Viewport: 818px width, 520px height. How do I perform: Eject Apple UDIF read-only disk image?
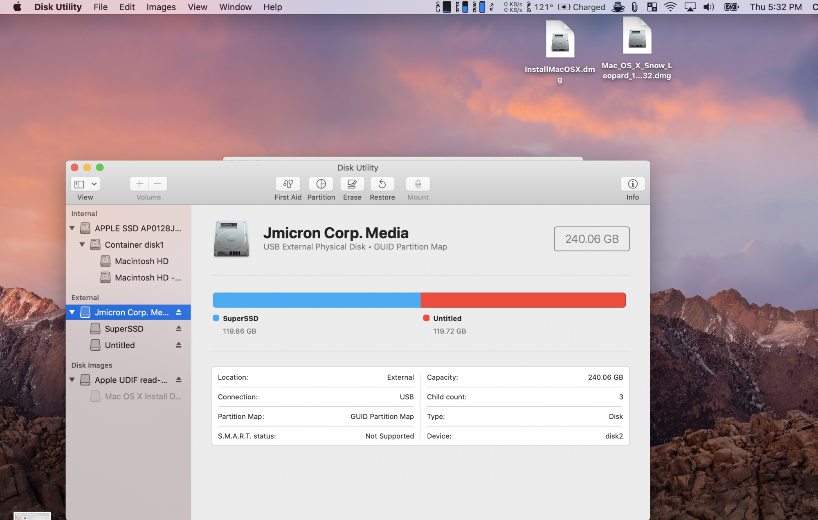179,380
